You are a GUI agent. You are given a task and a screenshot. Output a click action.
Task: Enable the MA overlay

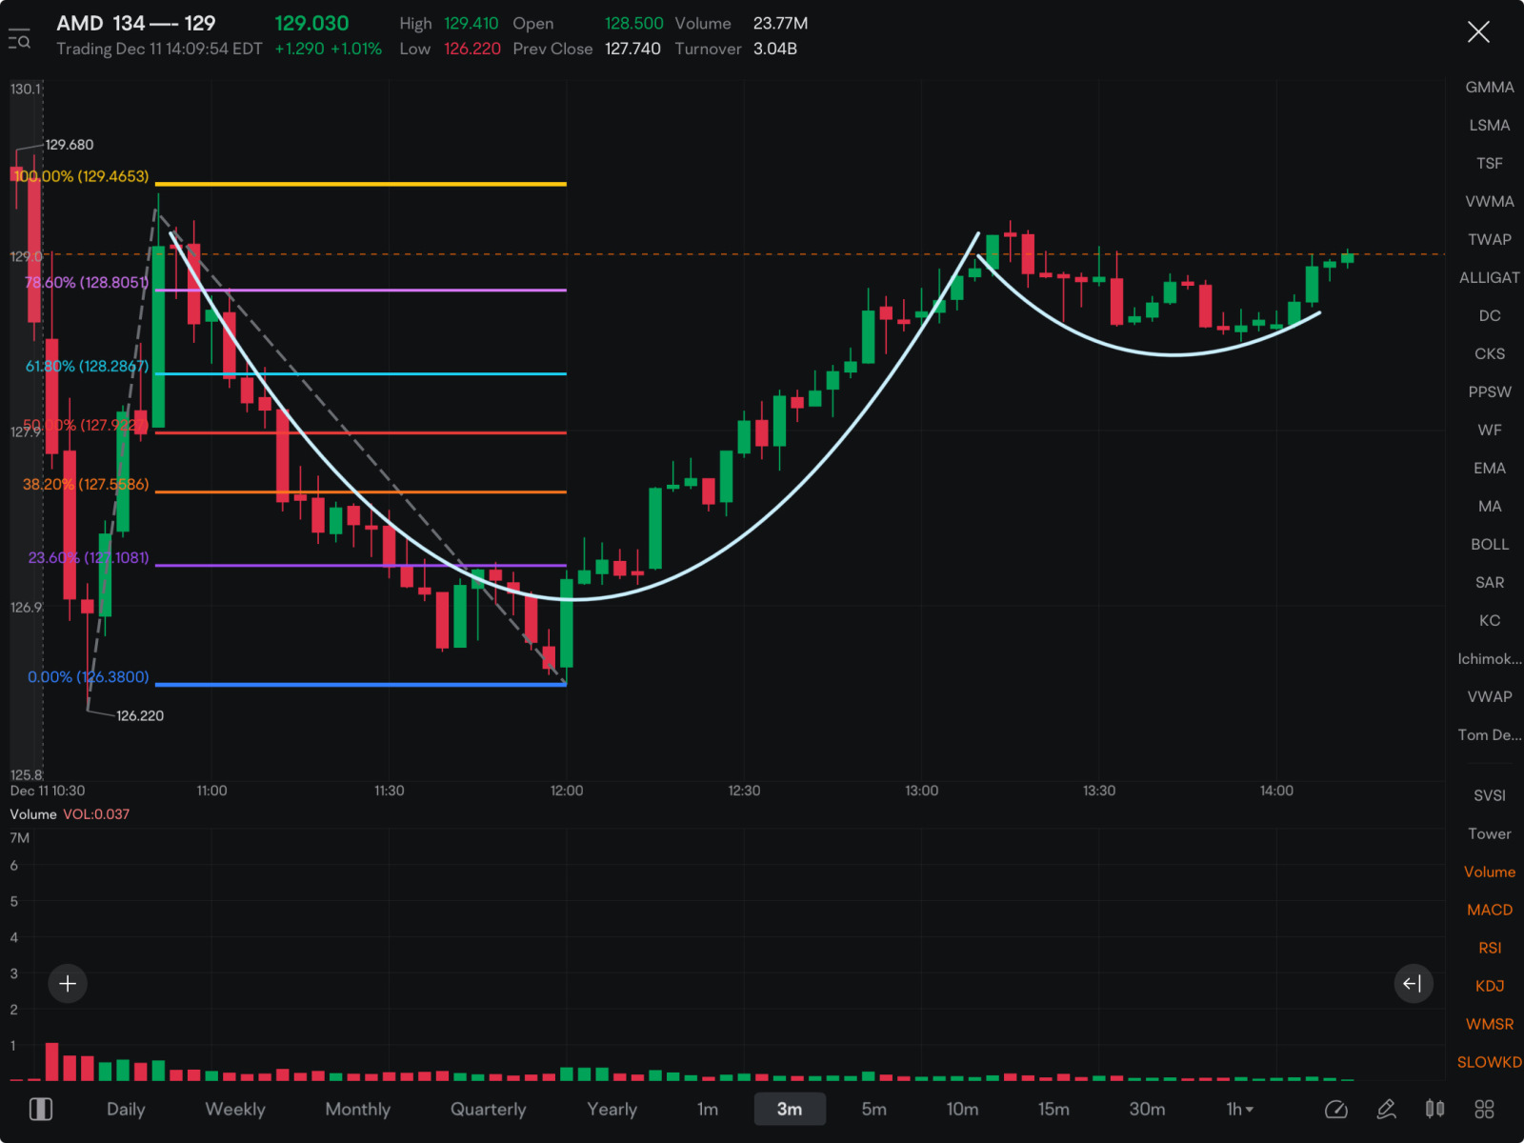(1490, 506)
